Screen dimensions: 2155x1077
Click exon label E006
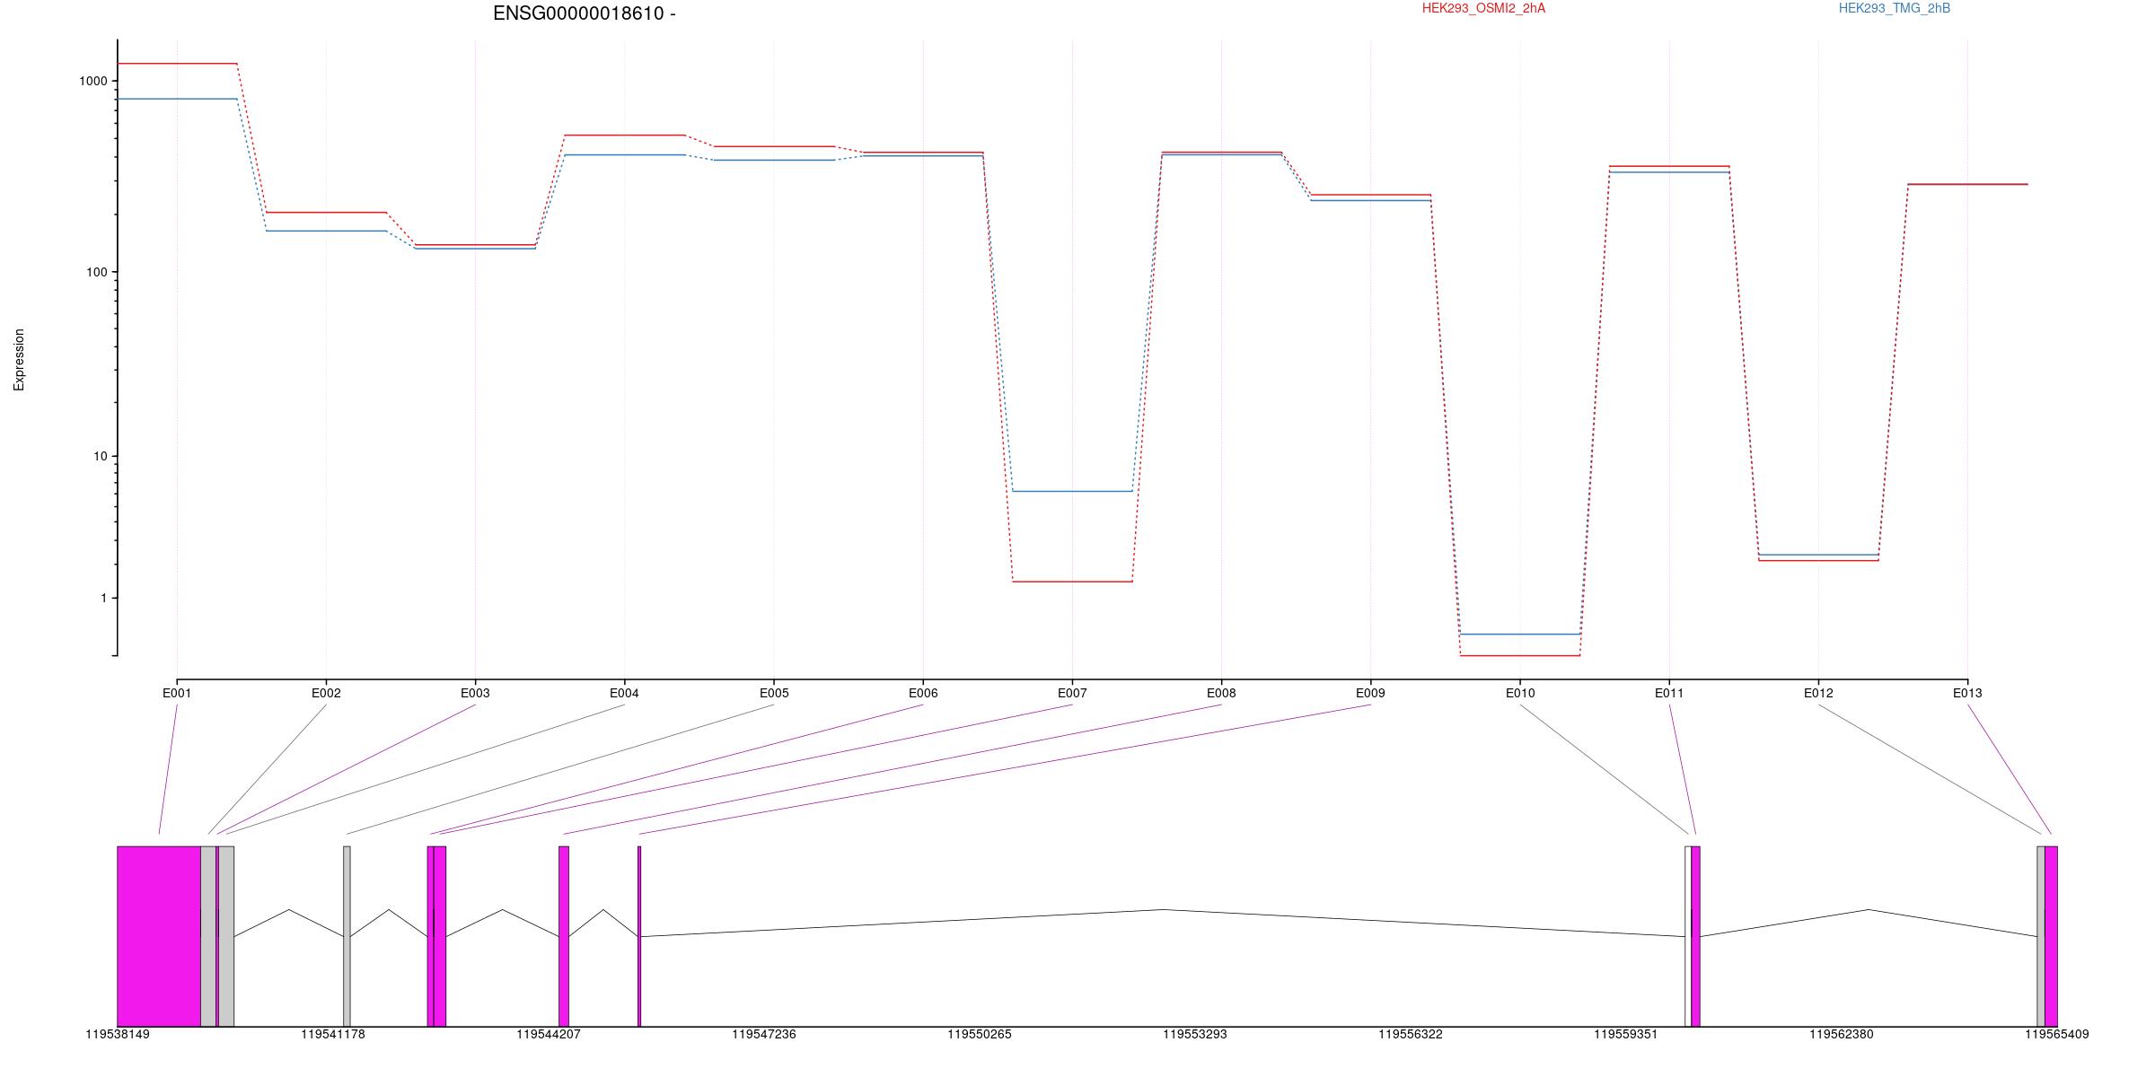click(923, 693)
